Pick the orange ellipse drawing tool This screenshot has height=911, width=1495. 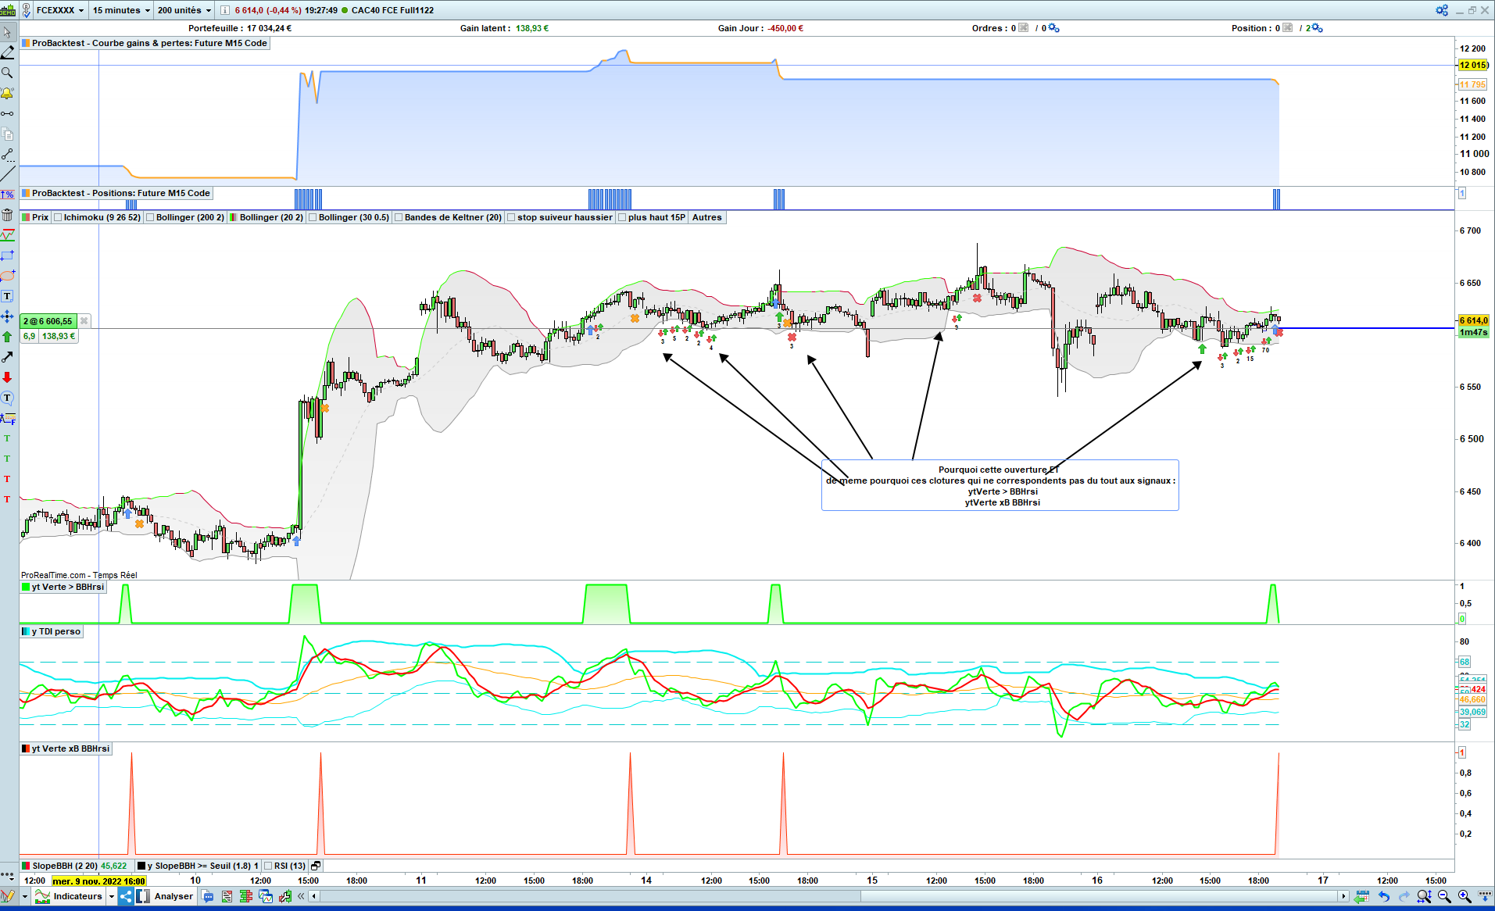coord(7,276)
